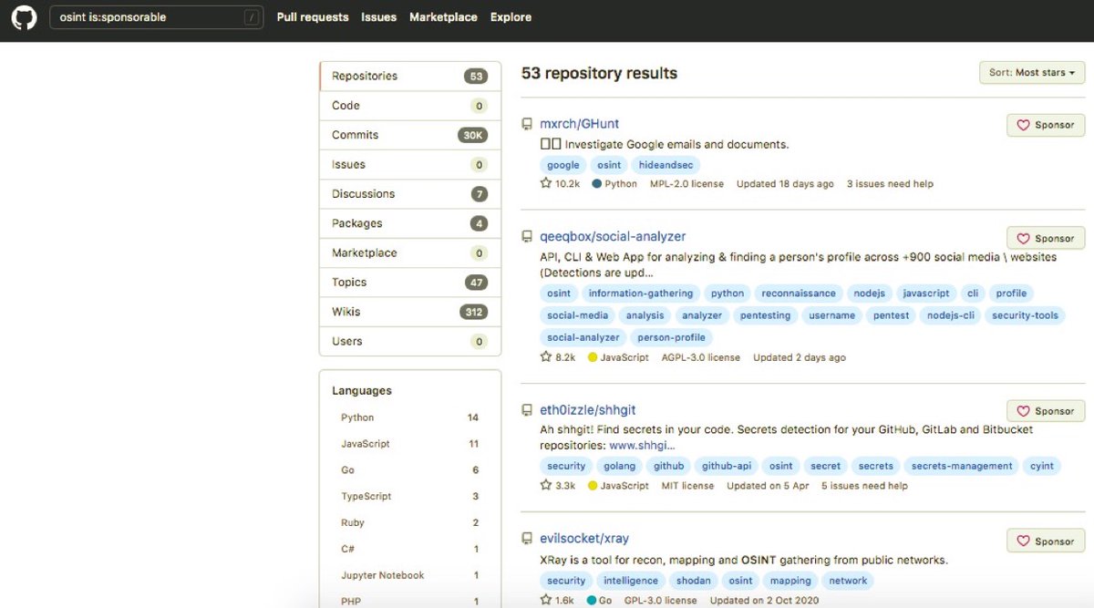
Task: Select the Topics results filter
Action: click(x=410, y=283)
